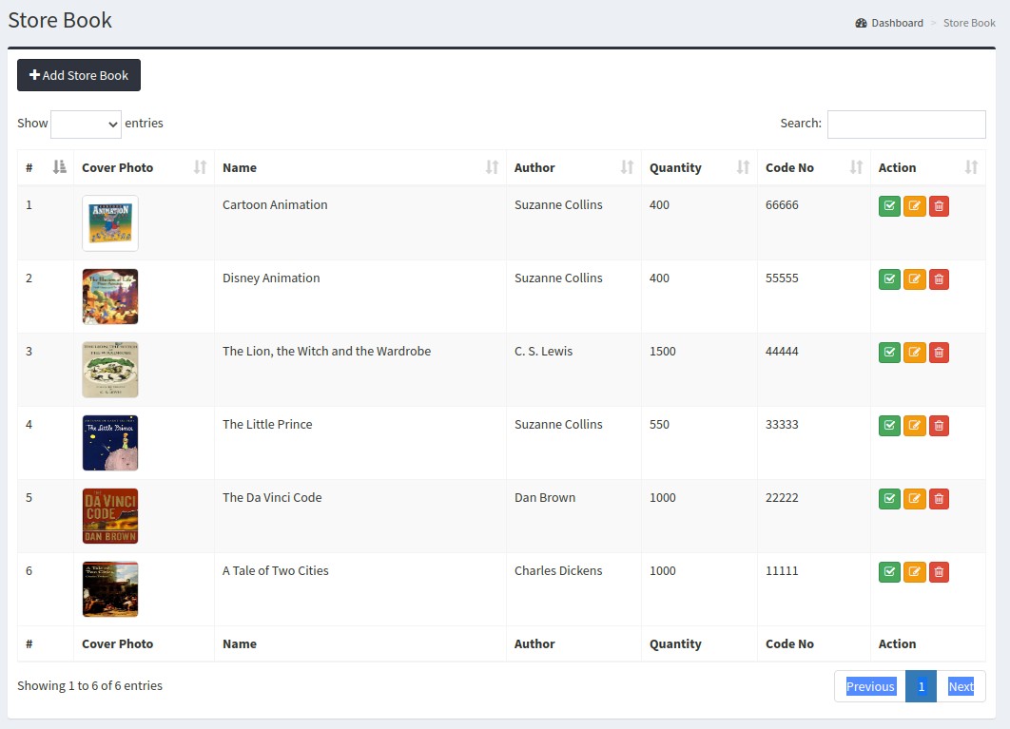
Task: Edit The Da Vinci Code entry
Action: click(x=914, y=498)
